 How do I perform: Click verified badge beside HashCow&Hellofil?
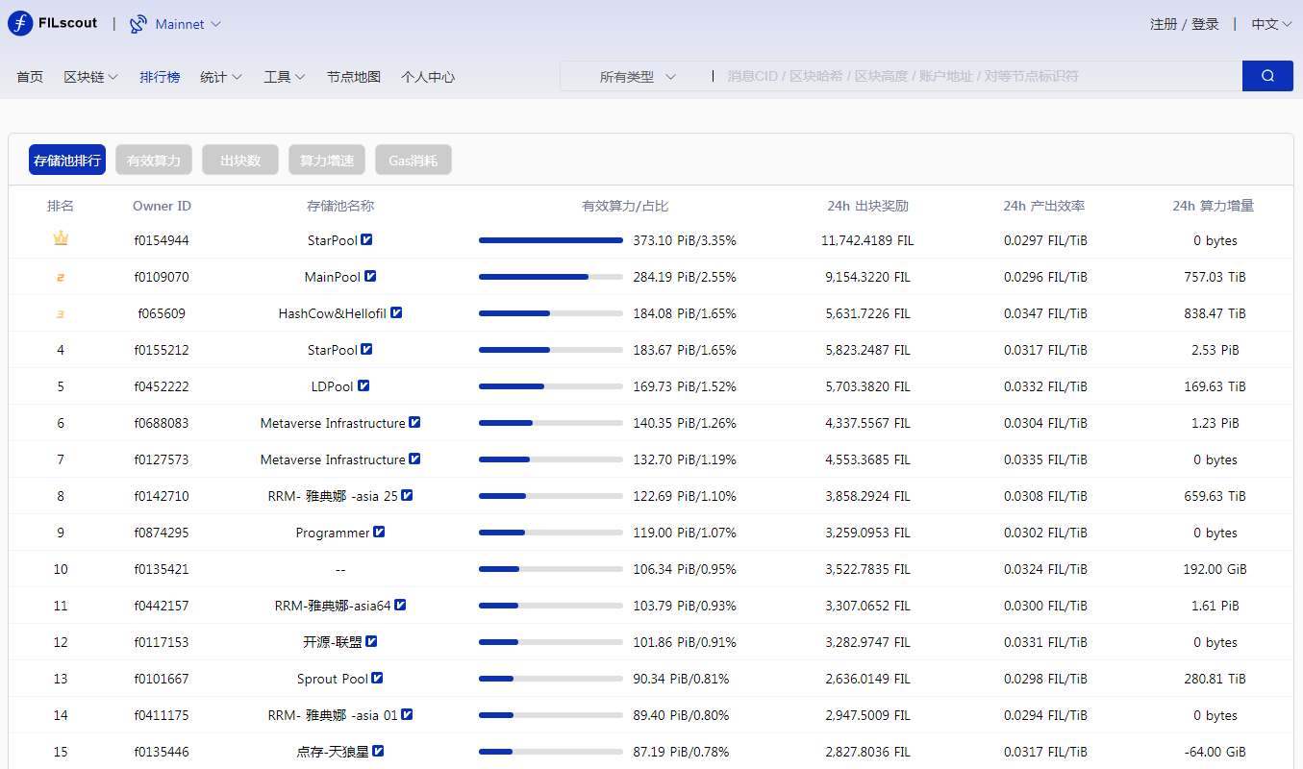(396, 312)
